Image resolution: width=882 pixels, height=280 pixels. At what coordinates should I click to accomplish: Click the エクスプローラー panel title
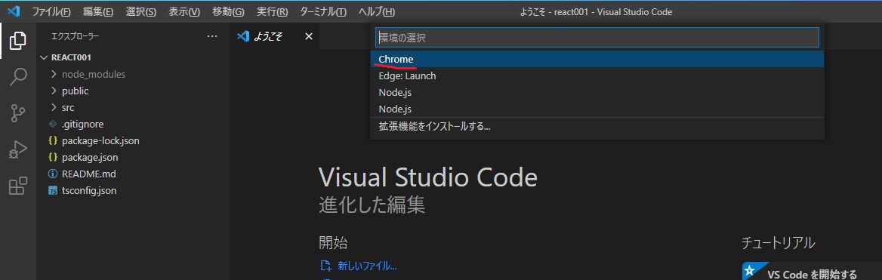[x=76, y=36]
